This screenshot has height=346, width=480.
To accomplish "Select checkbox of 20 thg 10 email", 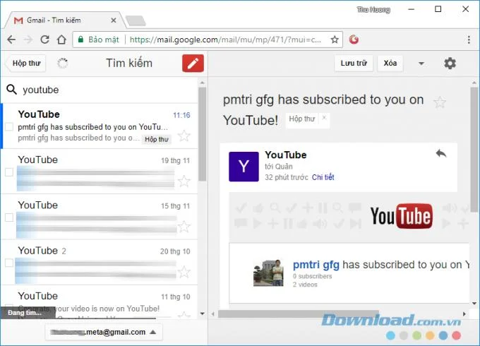I will [x=9, y=263].
